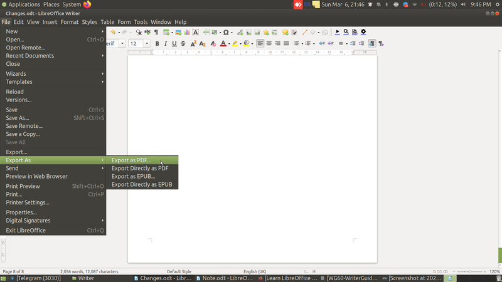
Task: Click the 120% zoom level
Action: (494, 271)
